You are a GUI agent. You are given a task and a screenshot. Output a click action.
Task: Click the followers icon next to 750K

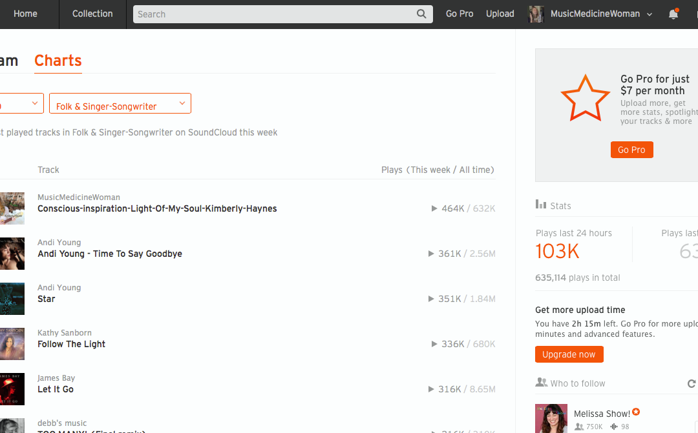tap(578, 427)
